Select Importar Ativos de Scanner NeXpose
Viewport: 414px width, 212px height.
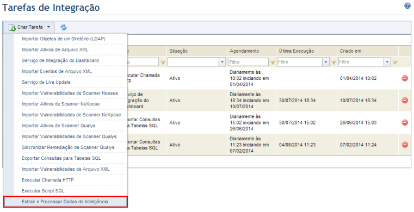(x=61, y=104)
